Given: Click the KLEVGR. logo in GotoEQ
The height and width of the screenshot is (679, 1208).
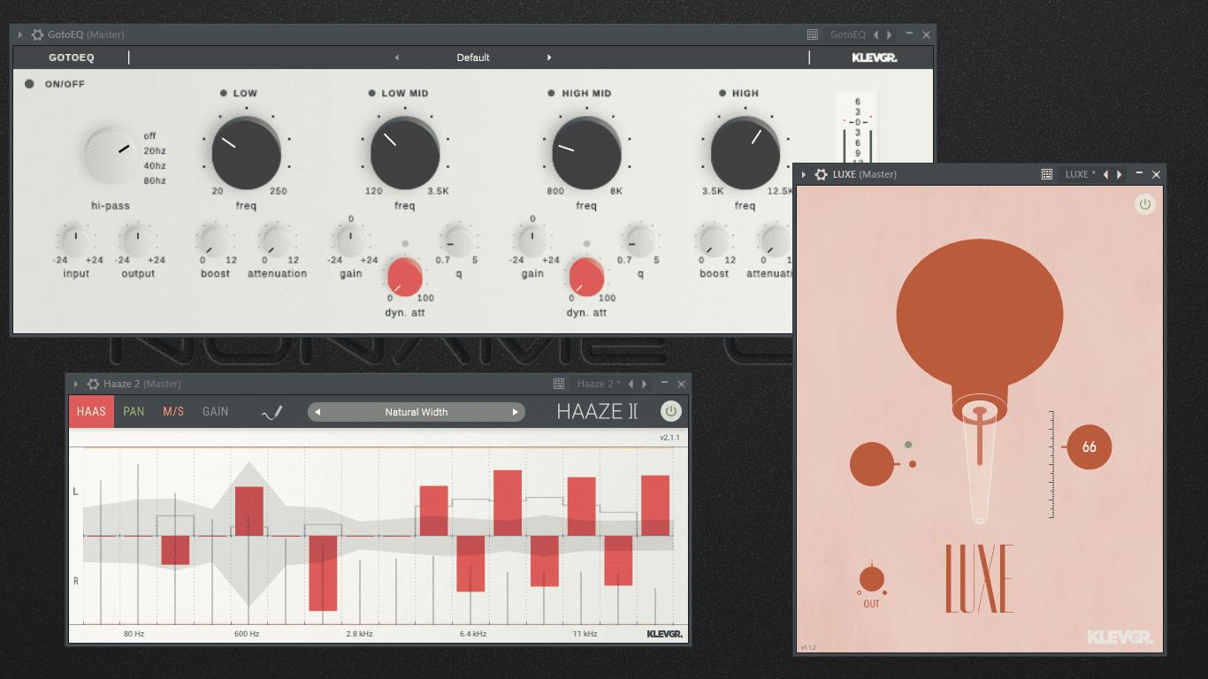Looking at the screenshot, I should pyautogui.click(x=874, y=57).
